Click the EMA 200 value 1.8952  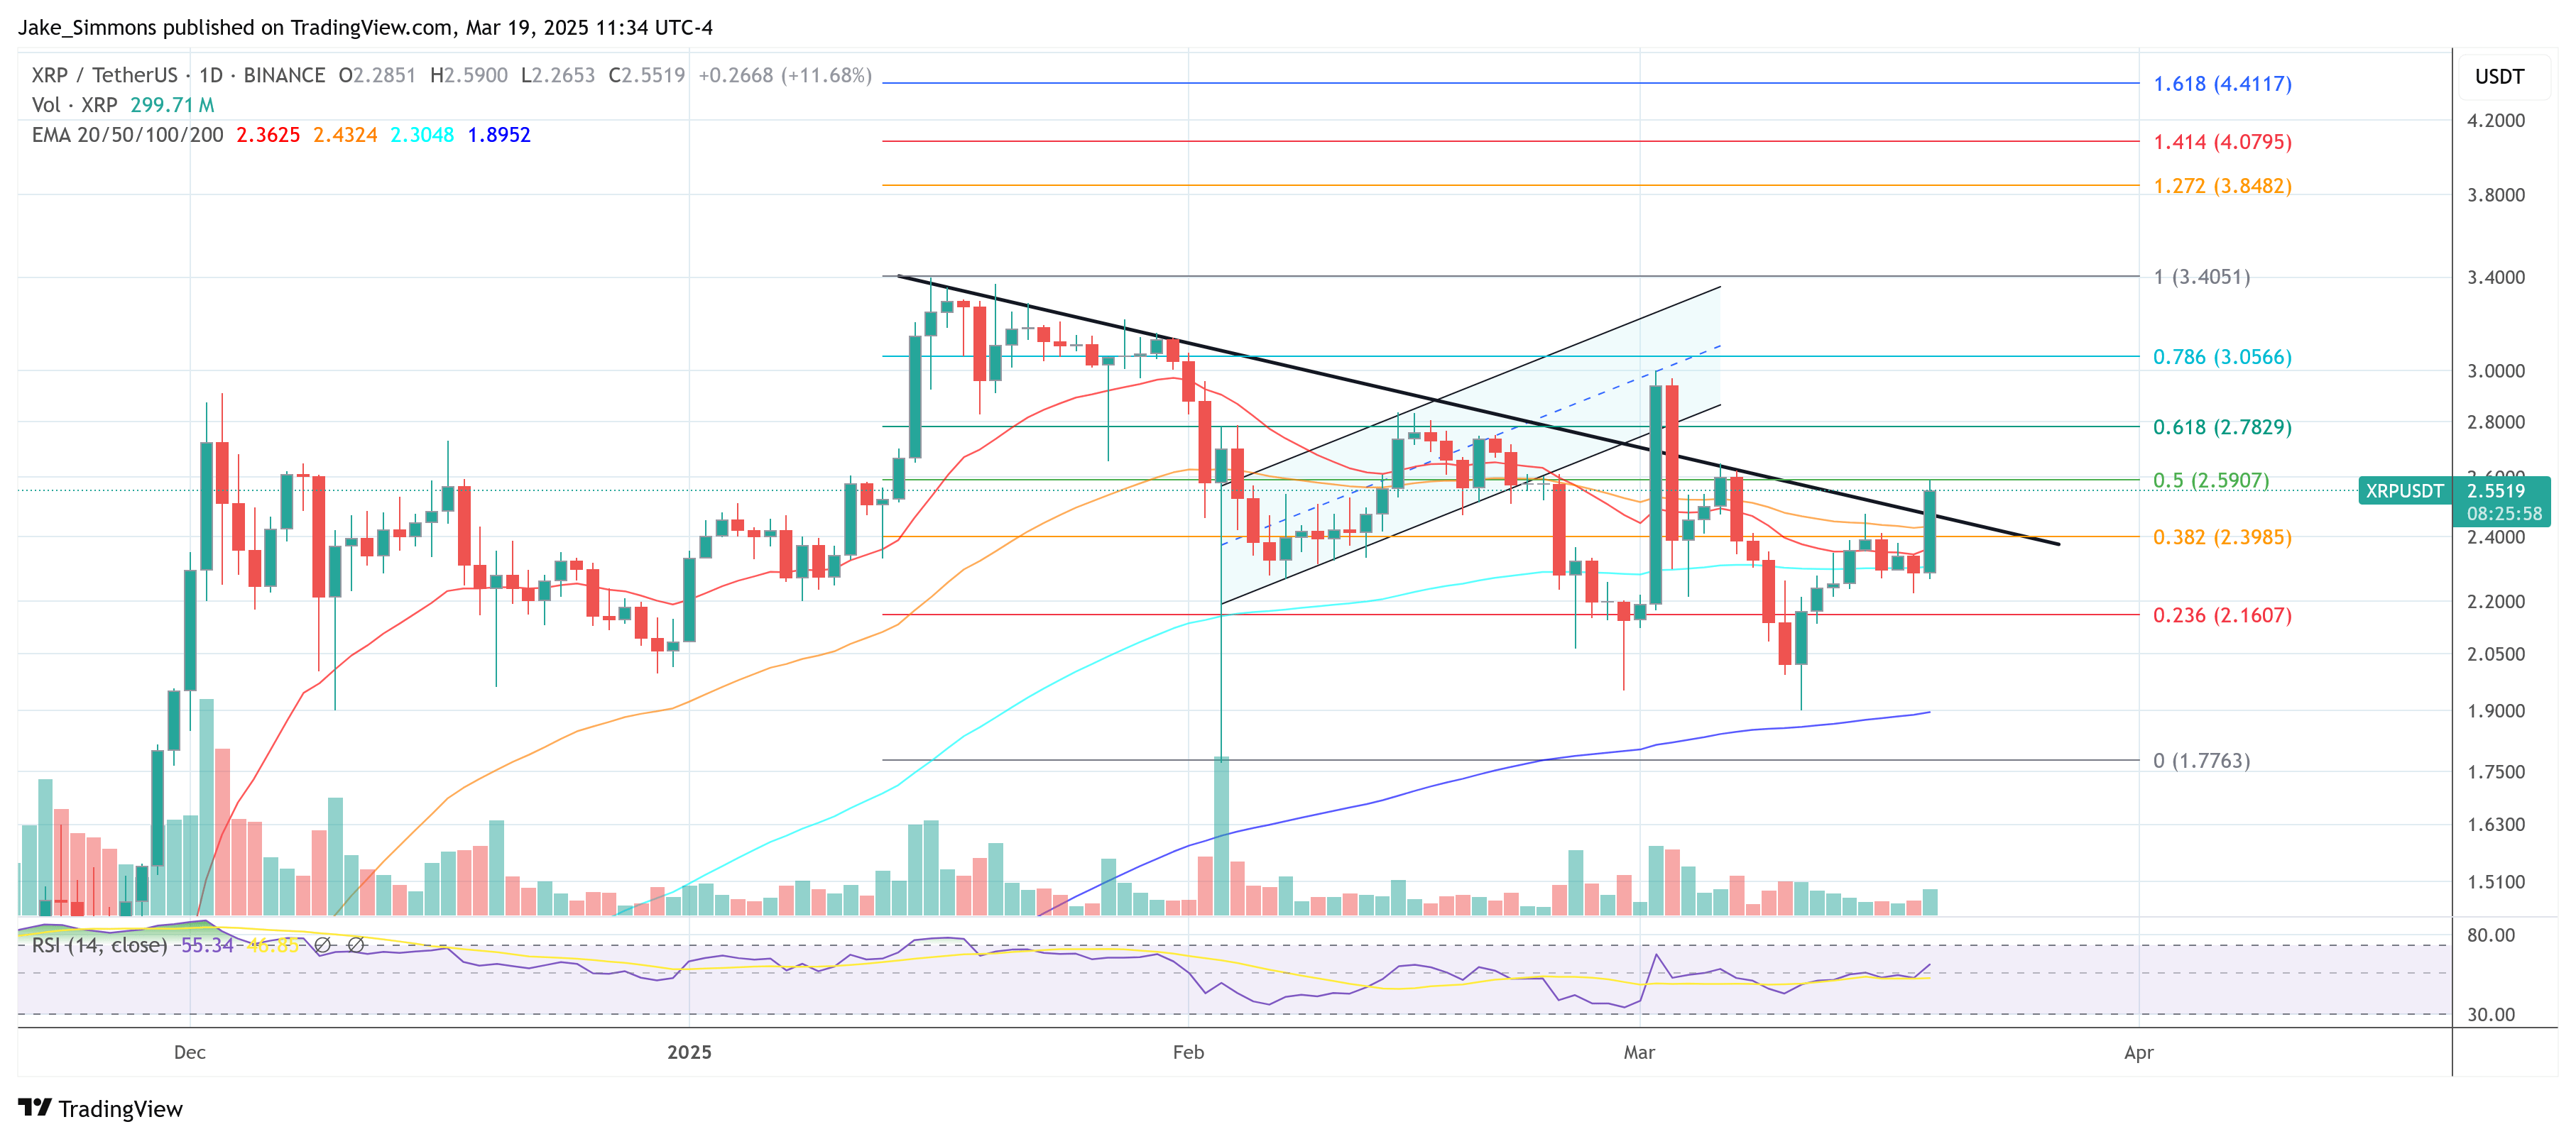(499, 135)
